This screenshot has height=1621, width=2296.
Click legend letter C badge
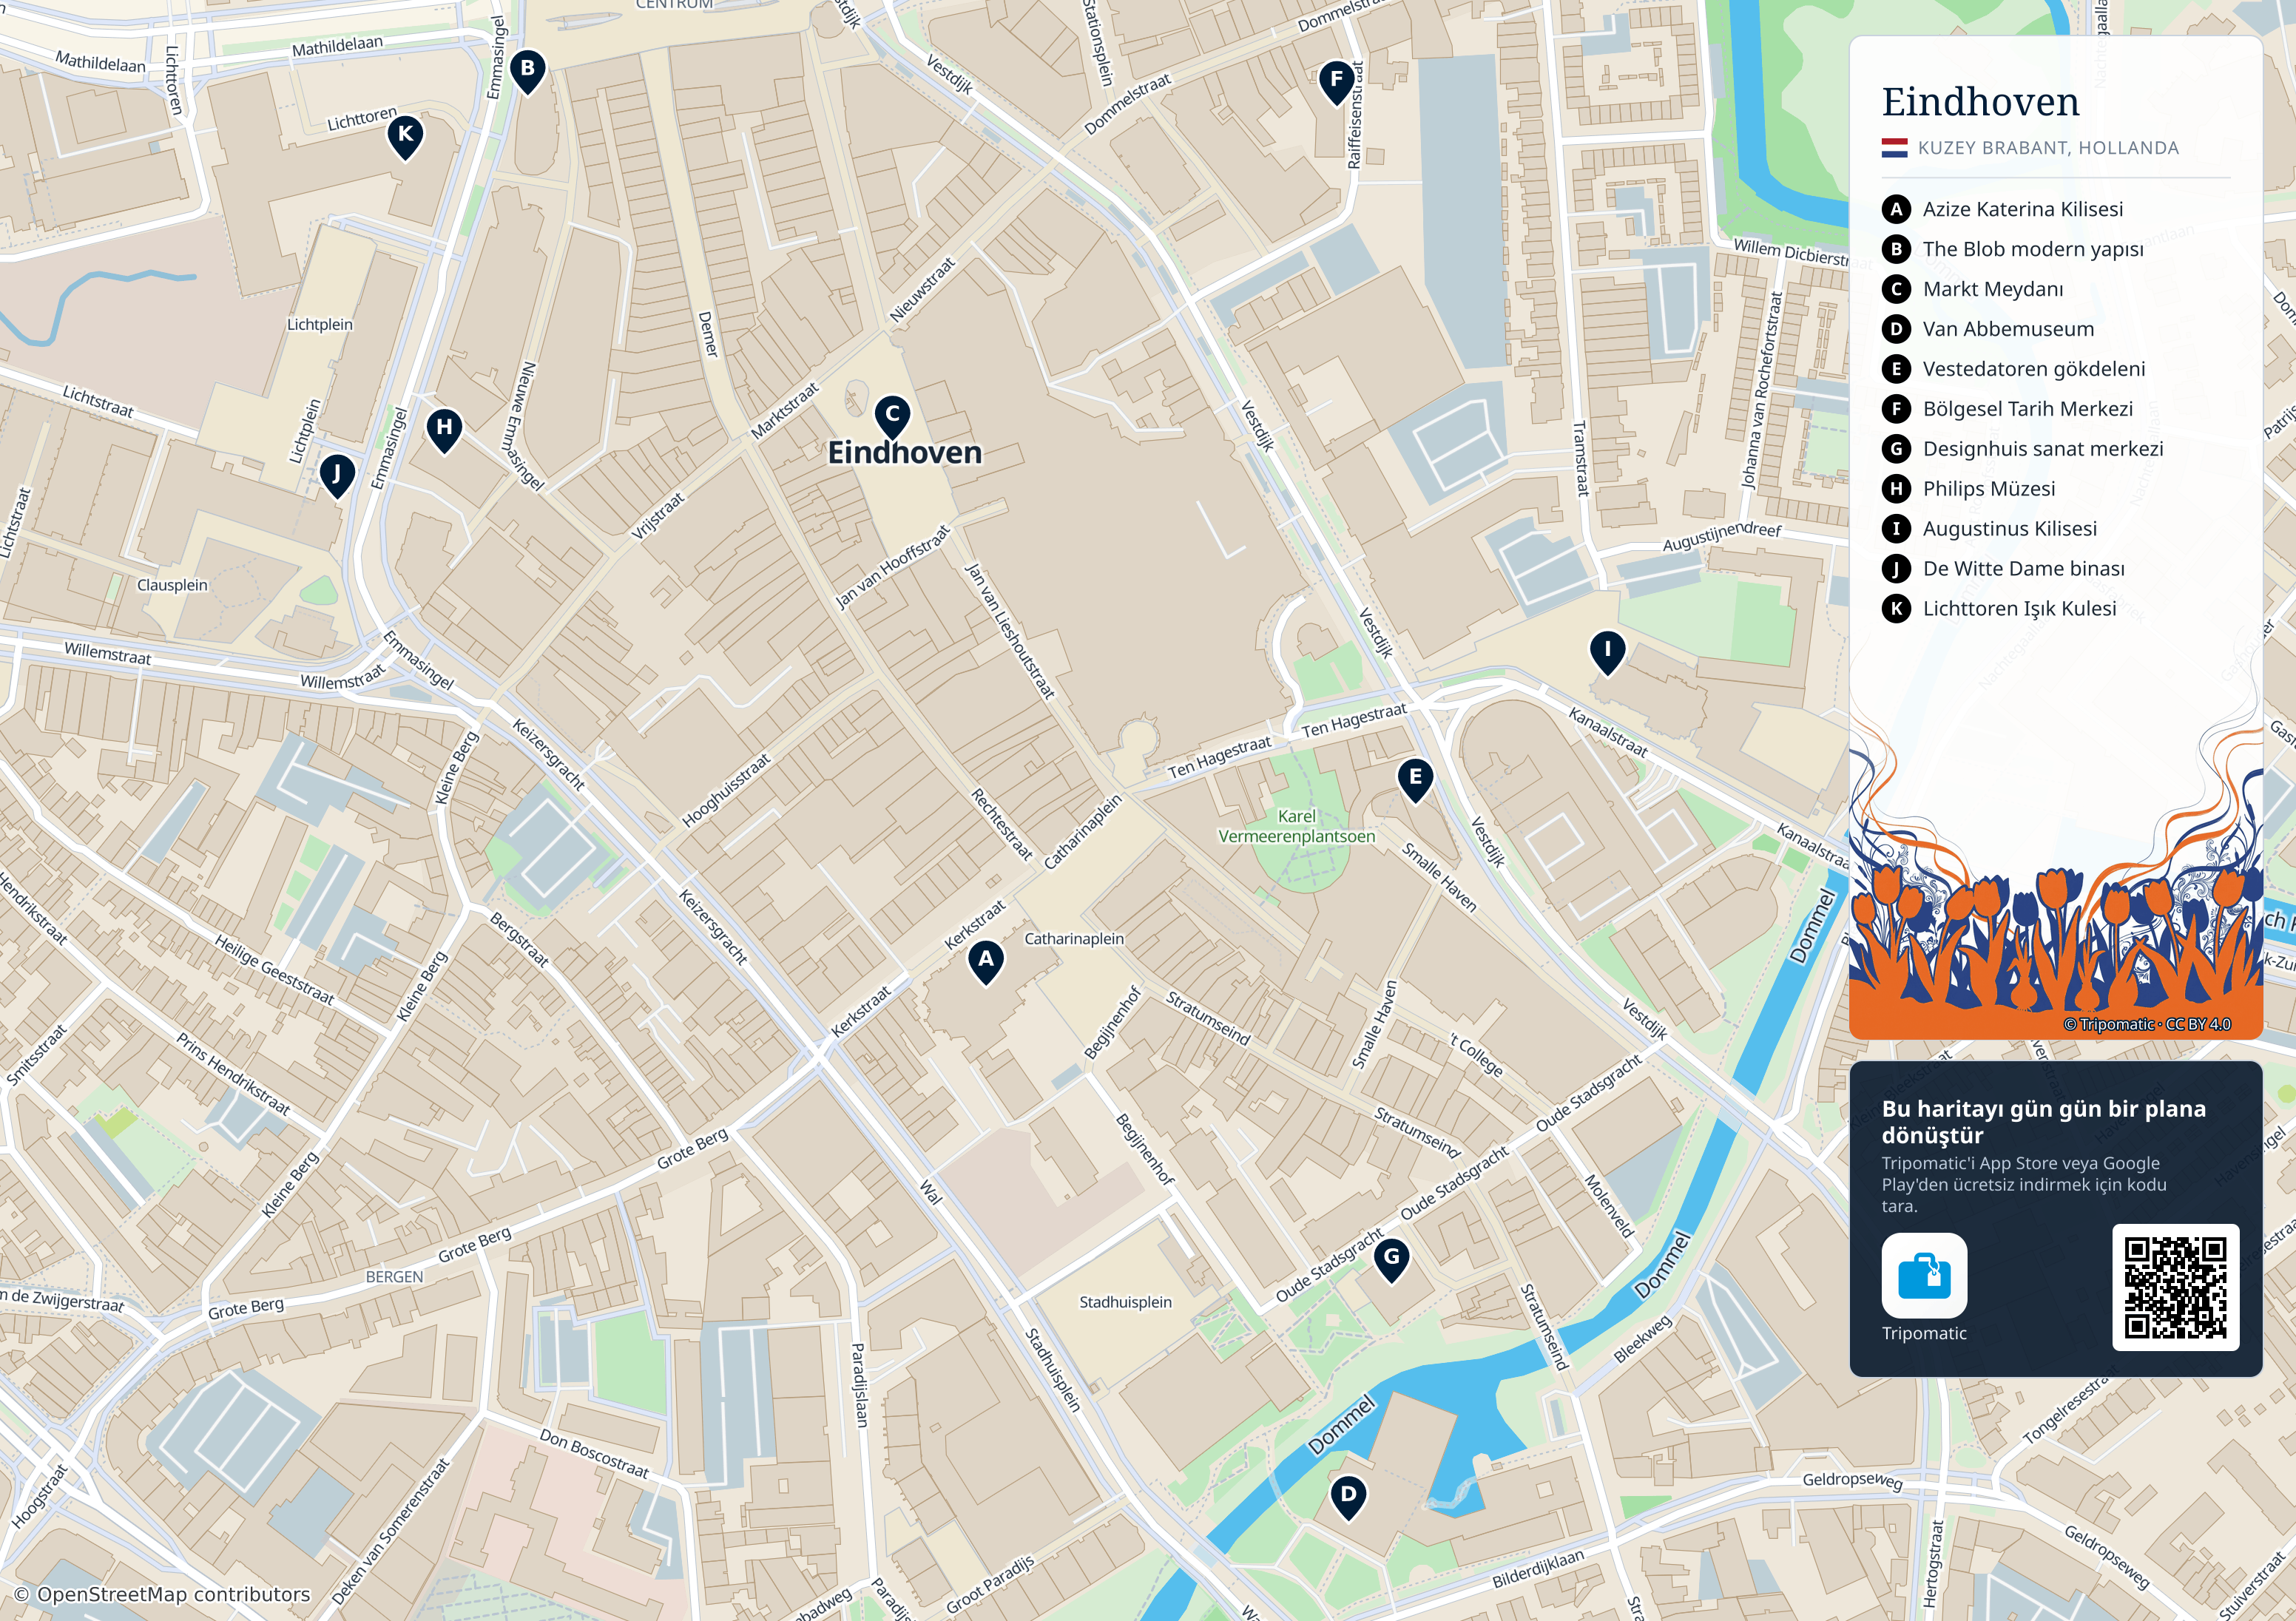[1896, 289]
